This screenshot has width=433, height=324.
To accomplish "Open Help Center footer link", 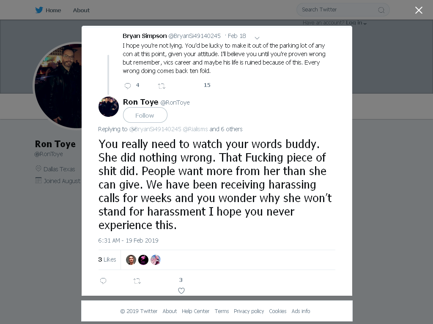I will [195, 311].
